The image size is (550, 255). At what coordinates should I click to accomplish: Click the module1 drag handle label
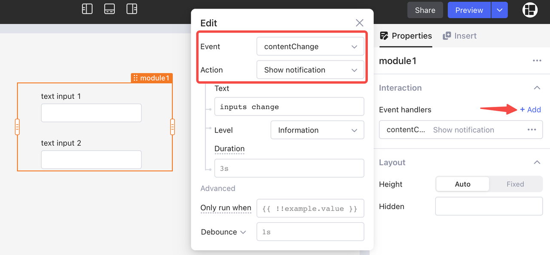coord(151,78)
